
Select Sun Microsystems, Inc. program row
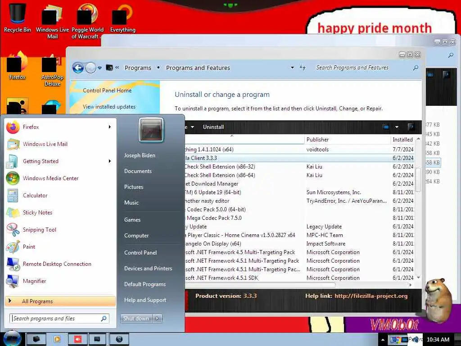pos(300,192)
